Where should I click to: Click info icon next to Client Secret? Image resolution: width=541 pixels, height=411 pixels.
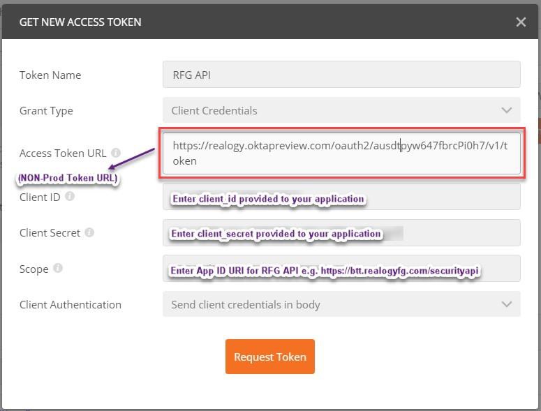point(89,233)
